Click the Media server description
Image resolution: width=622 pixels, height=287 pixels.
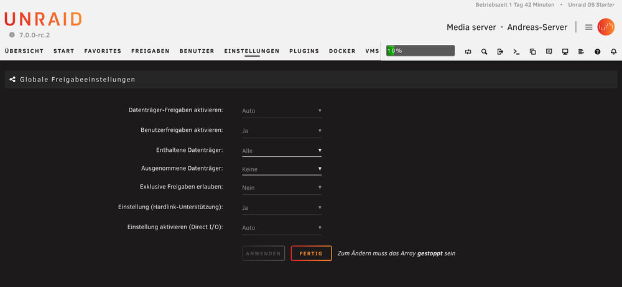coord(471,27)
